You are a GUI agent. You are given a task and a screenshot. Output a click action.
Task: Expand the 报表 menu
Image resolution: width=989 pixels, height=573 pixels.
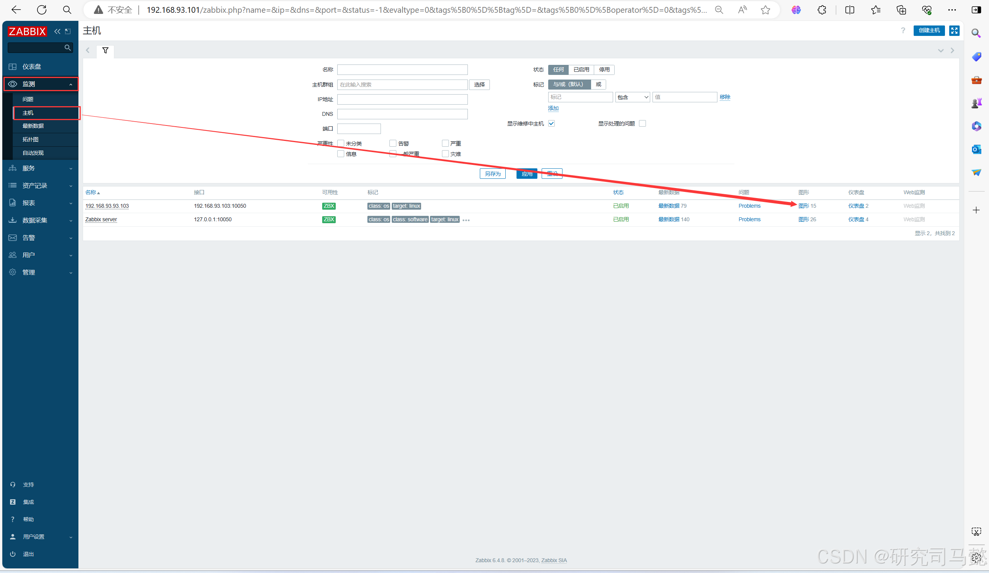pos(41,203)
